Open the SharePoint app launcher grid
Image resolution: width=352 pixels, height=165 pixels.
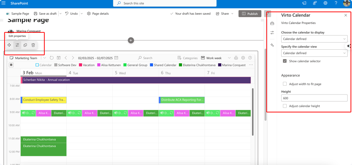pos(3,3)
